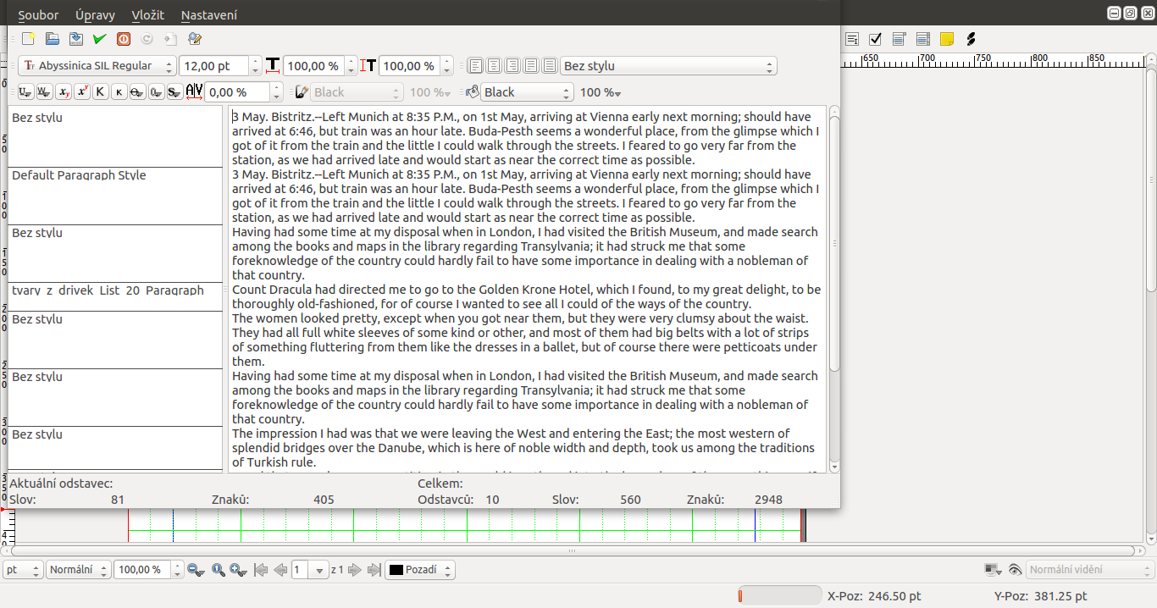Click the zoom to 100% magnifier icon
Screen dimensions: 1157x608
(218, 570)
